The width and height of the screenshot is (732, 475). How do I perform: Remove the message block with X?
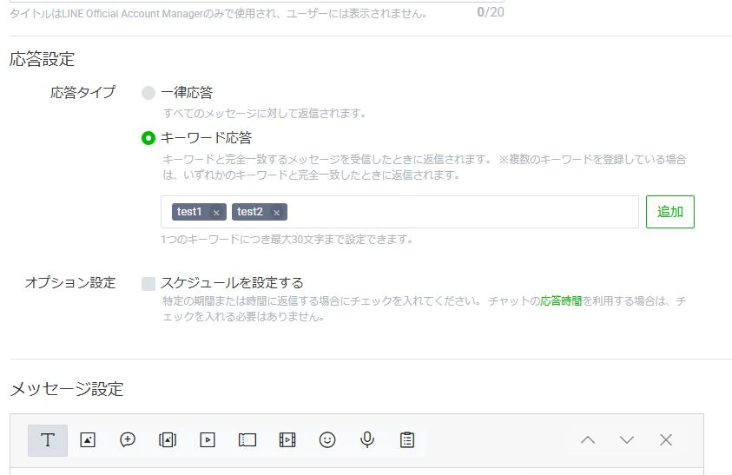coord(666,440)
